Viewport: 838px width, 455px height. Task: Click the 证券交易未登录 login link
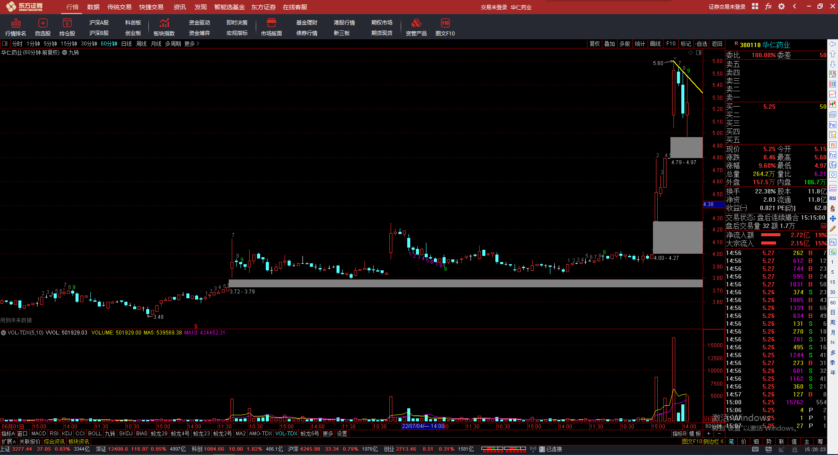[727, 7]
